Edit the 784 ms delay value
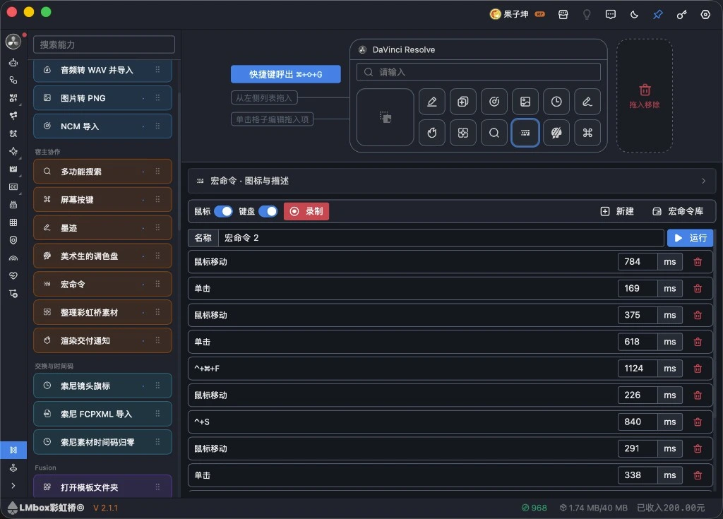This screenshot has width=723, height=519. [638, 261]
